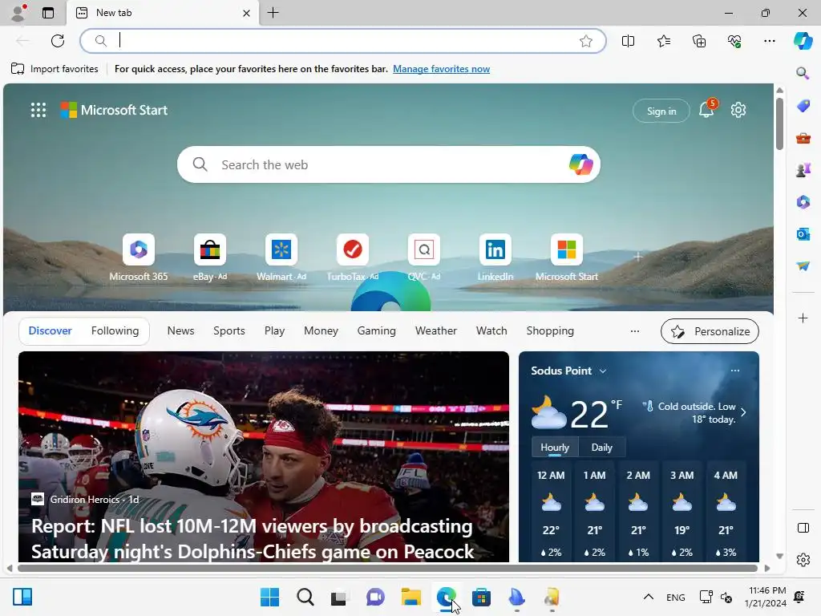
Task: Open sidebar settings gear at bottom
Action: (x=803, y=560)
